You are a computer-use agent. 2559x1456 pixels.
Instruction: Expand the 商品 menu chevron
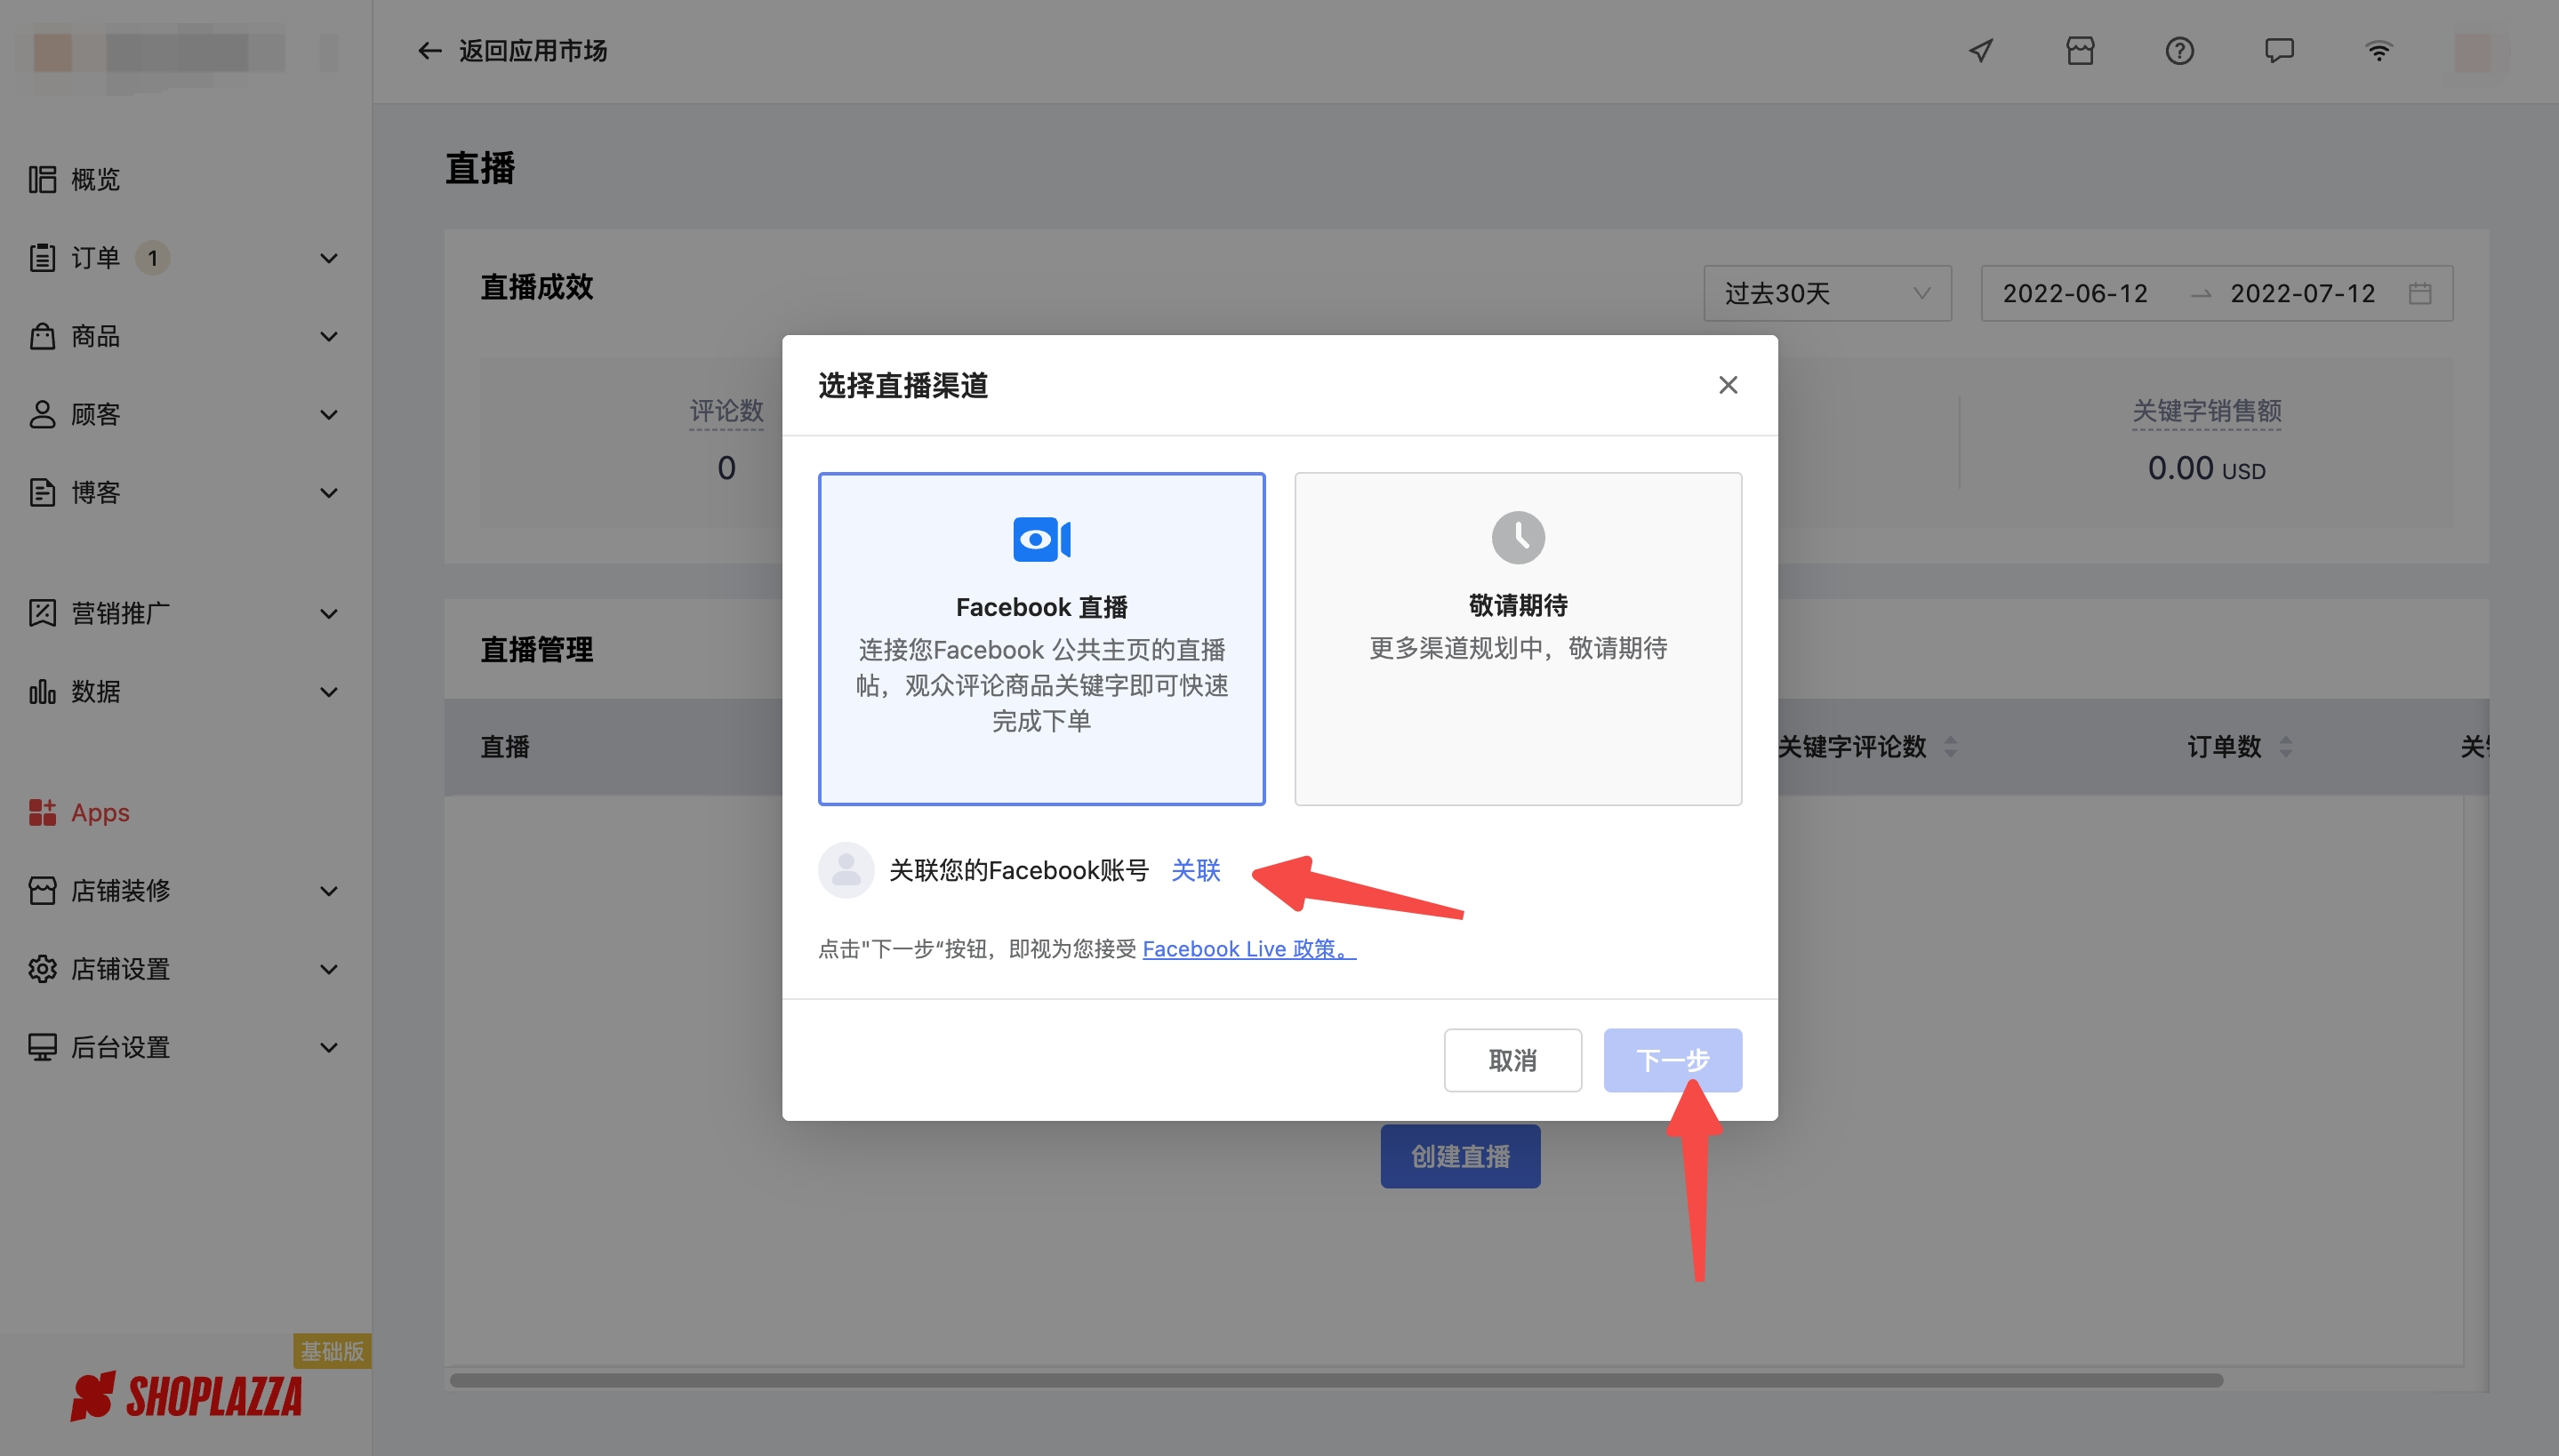coord(328,336)
